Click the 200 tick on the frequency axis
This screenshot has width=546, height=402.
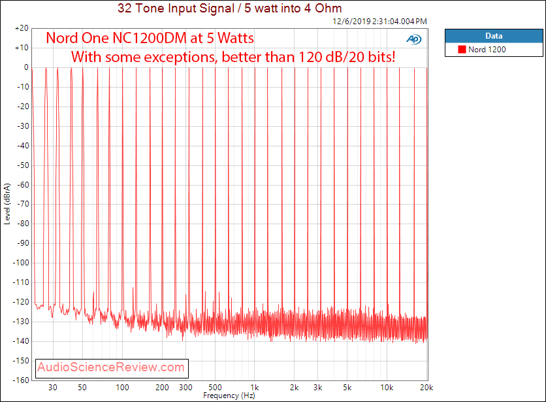tap(162, 388)
